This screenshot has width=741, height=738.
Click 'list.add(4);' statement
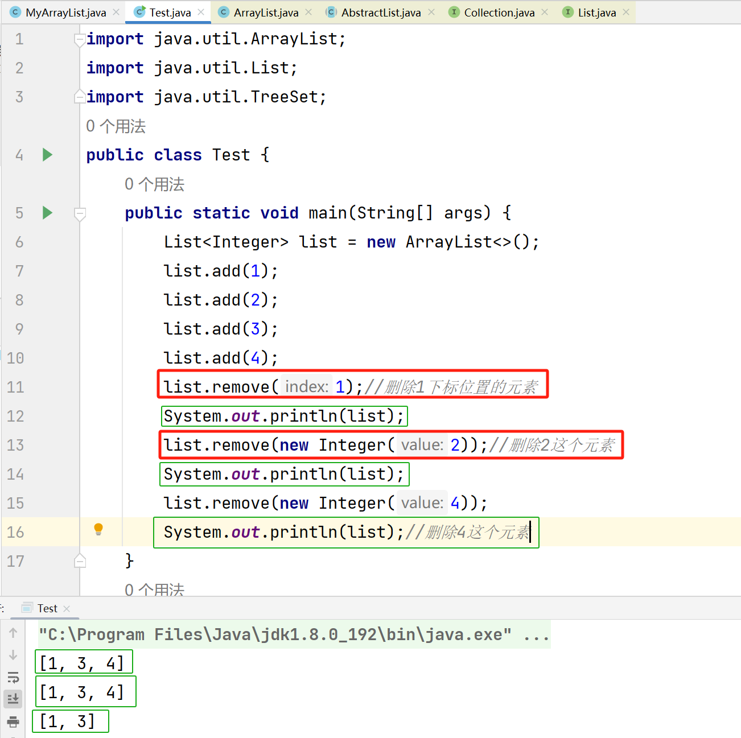point(221,358)
